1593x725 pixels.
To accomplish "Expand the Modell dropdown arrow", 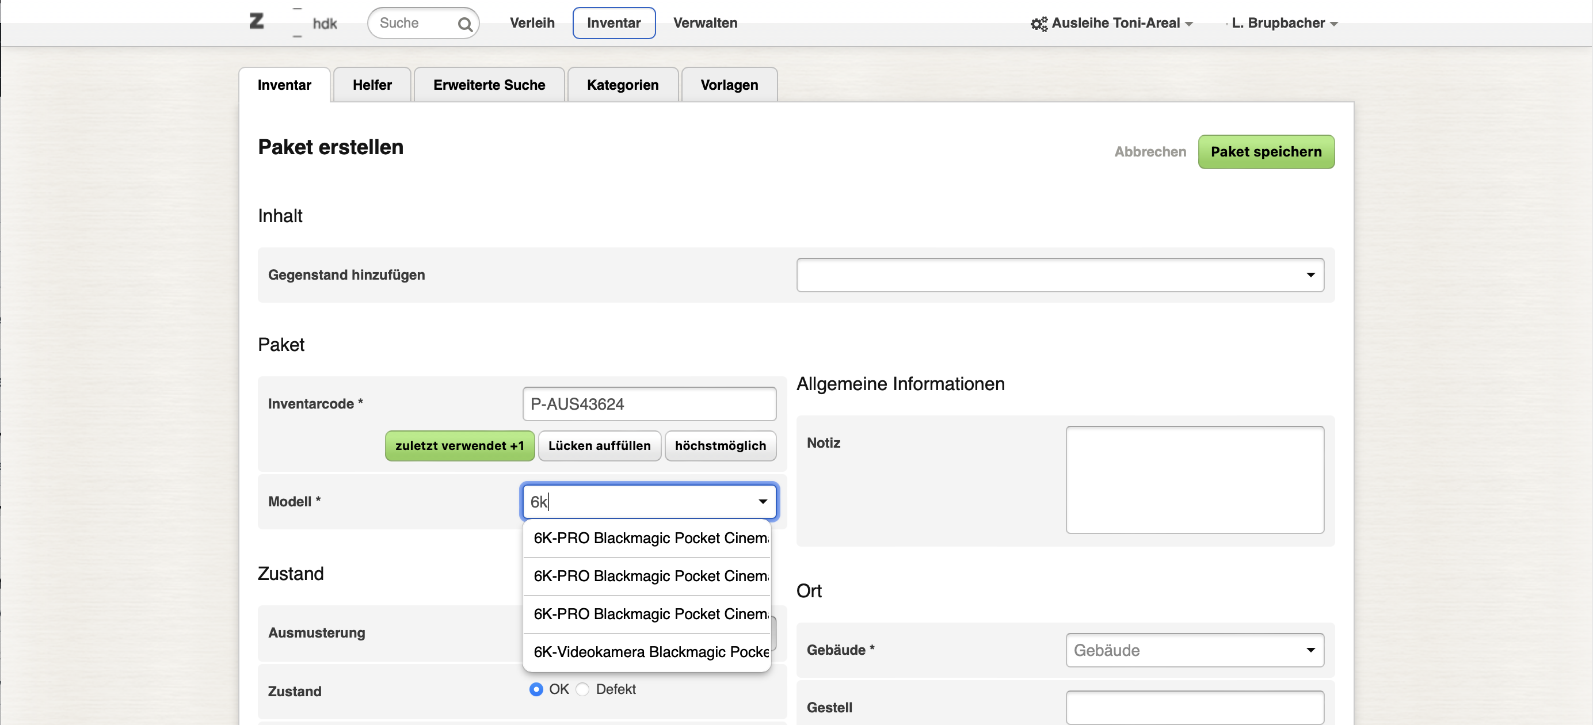I will (763, 502).
